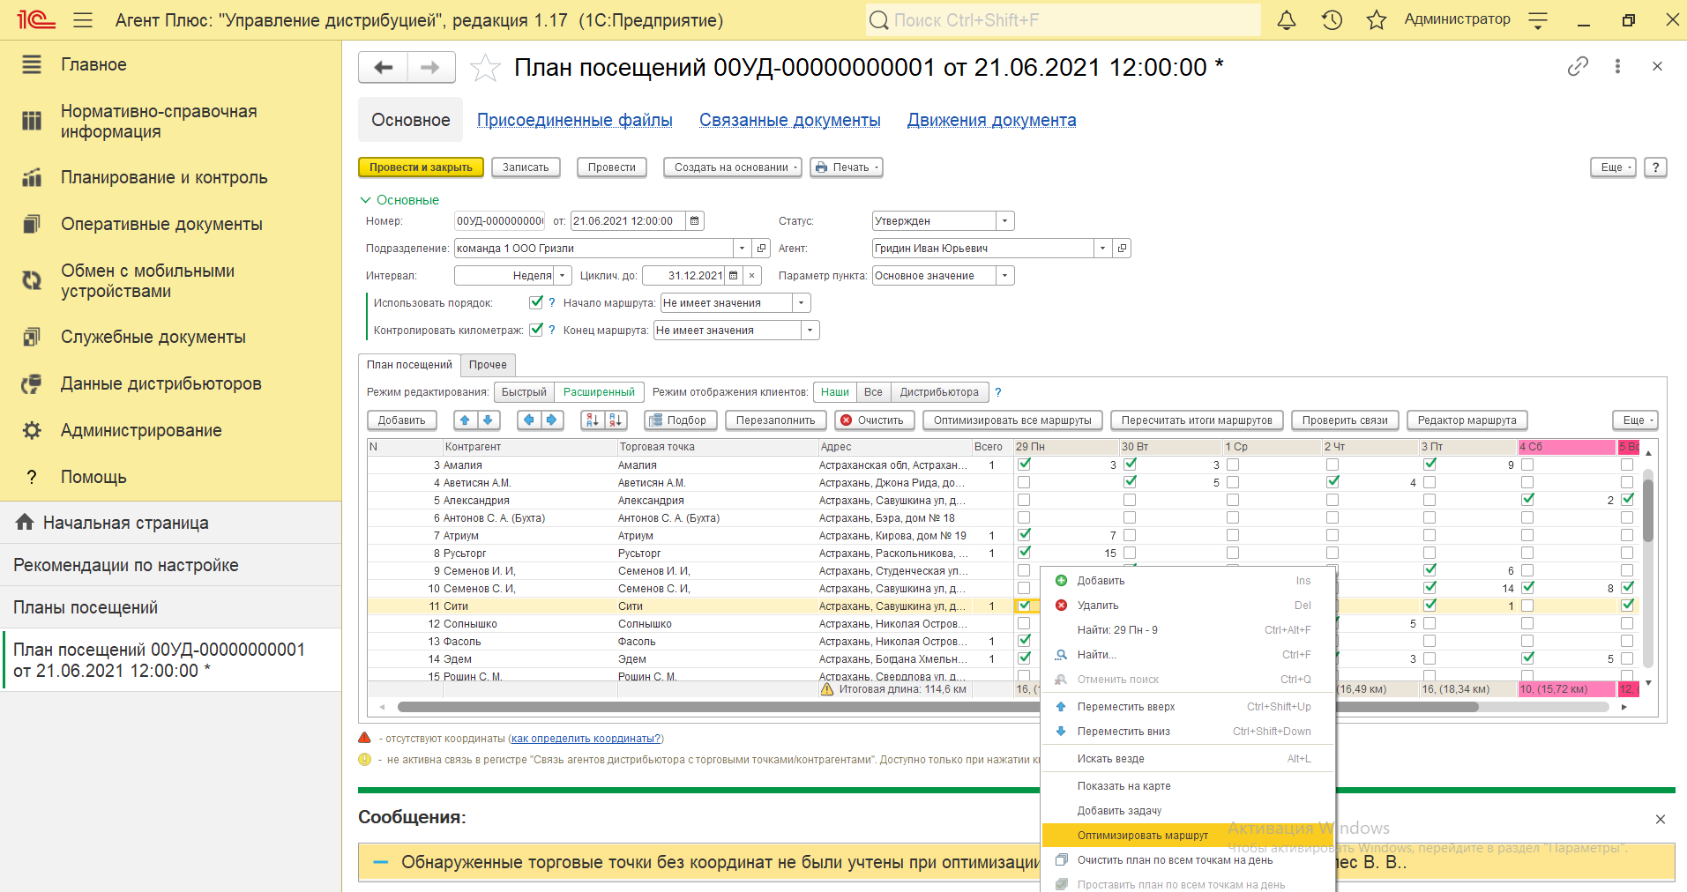The height and width of the screenshot is (892, 1687).
Task: Click the Номер input field
Action: click(x=499, y=221)
